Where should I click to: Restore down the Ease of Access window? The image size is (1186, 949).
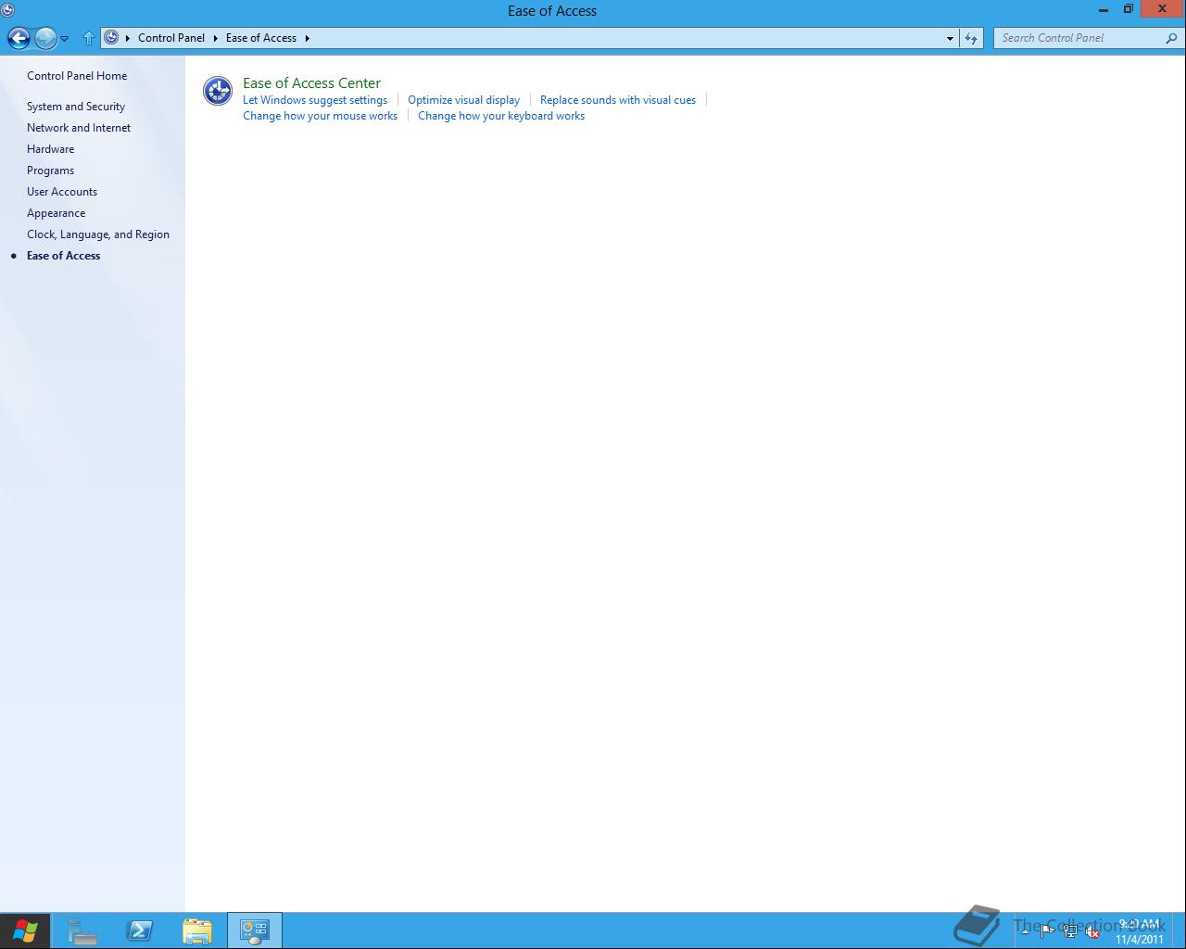click(1128, 9)
